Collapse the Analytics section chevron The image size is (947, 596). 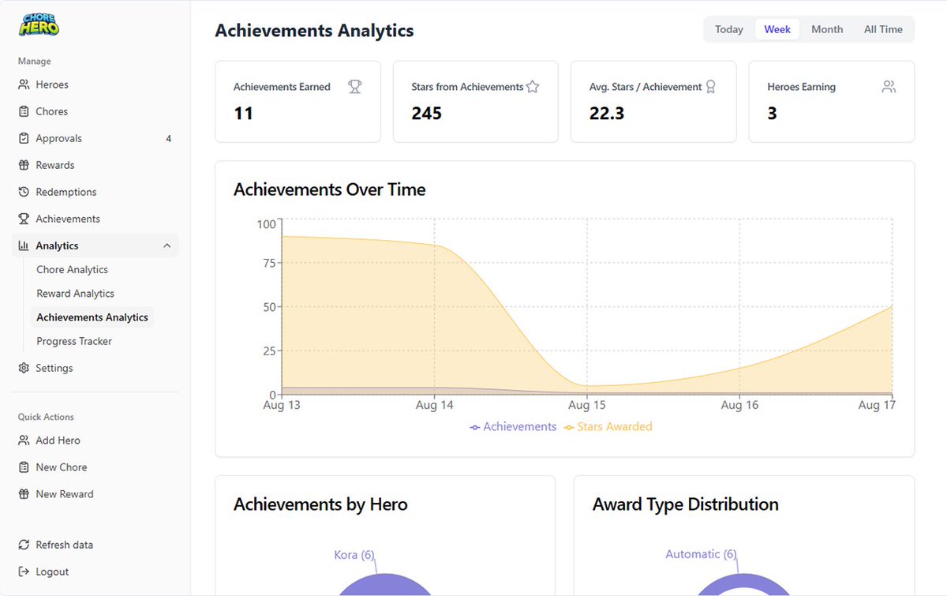(167, 246)
